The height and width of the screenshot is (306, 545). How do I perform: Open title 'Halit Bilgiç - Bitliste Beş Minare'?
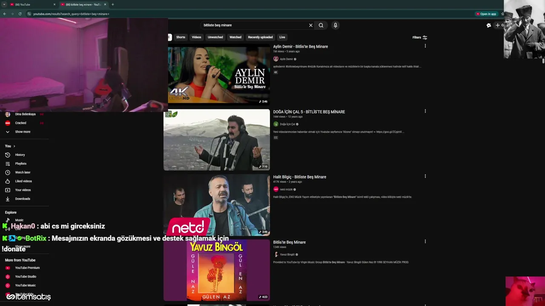click(x=300, y=177)
